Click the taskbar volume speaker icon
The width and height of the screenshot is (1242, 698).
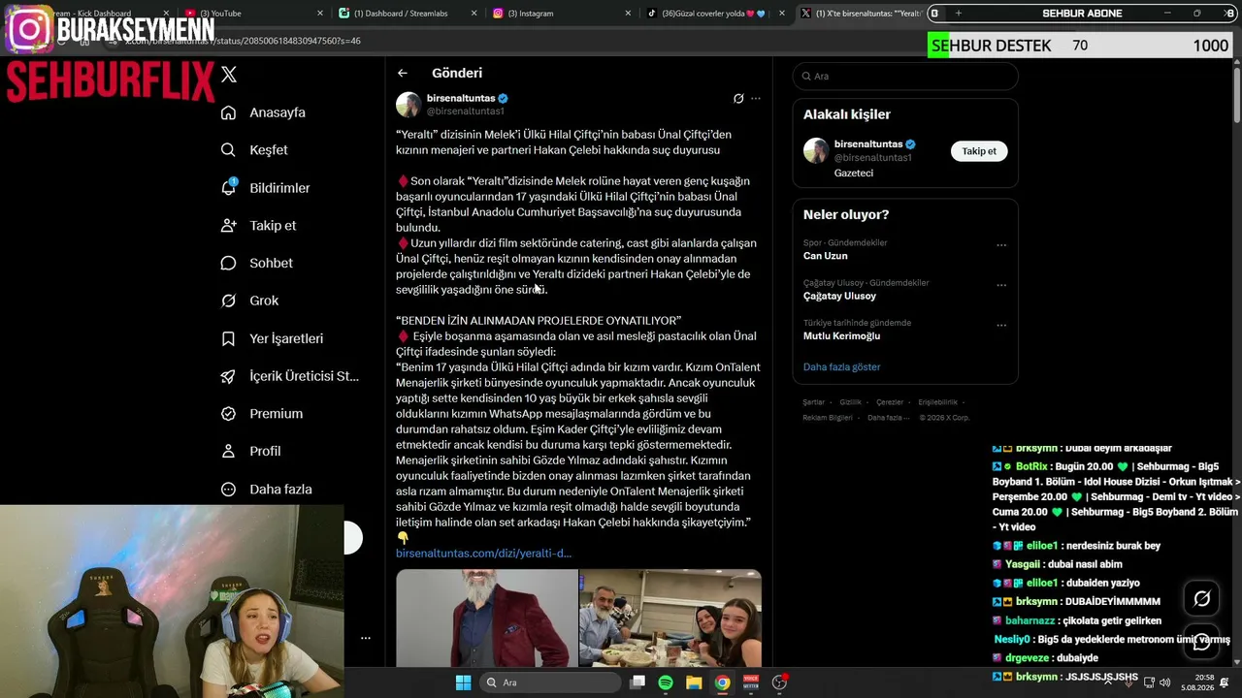1164,682
